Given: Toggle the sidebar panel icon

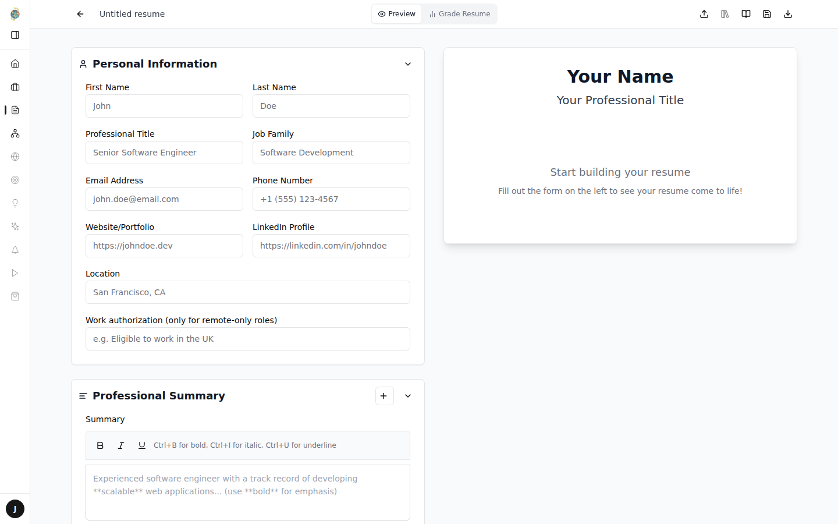Looking at the screenshot, I should pos(15,35).
